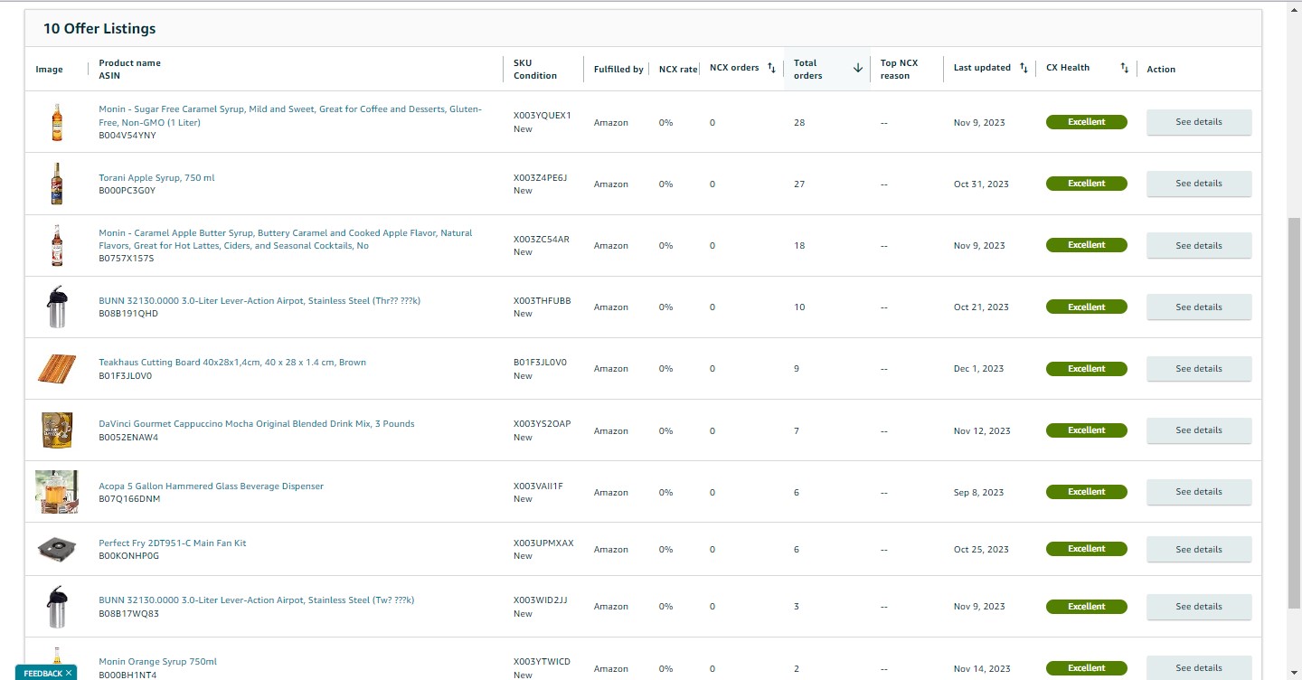See details for Acopa Beverage Dispenser
This screenshot has height=680, width=1302.
[x=1199, y=492]
